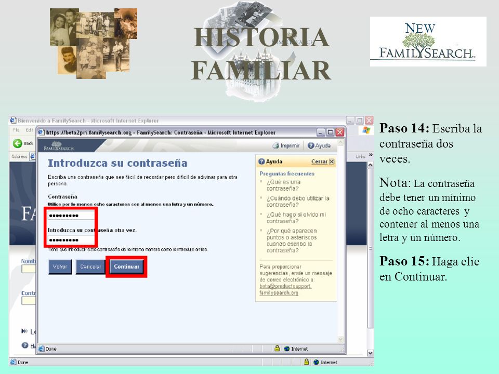Click the X box next to Cerrar
Viewport: 499px width, 374px height.
click(332, 162)
